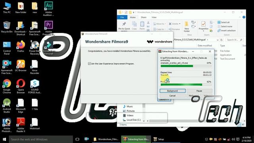Image resolution: width=254 pixels, height=143 pixels.
Task: Click Select none in Explorer ribbon
Action: point(225,27)
